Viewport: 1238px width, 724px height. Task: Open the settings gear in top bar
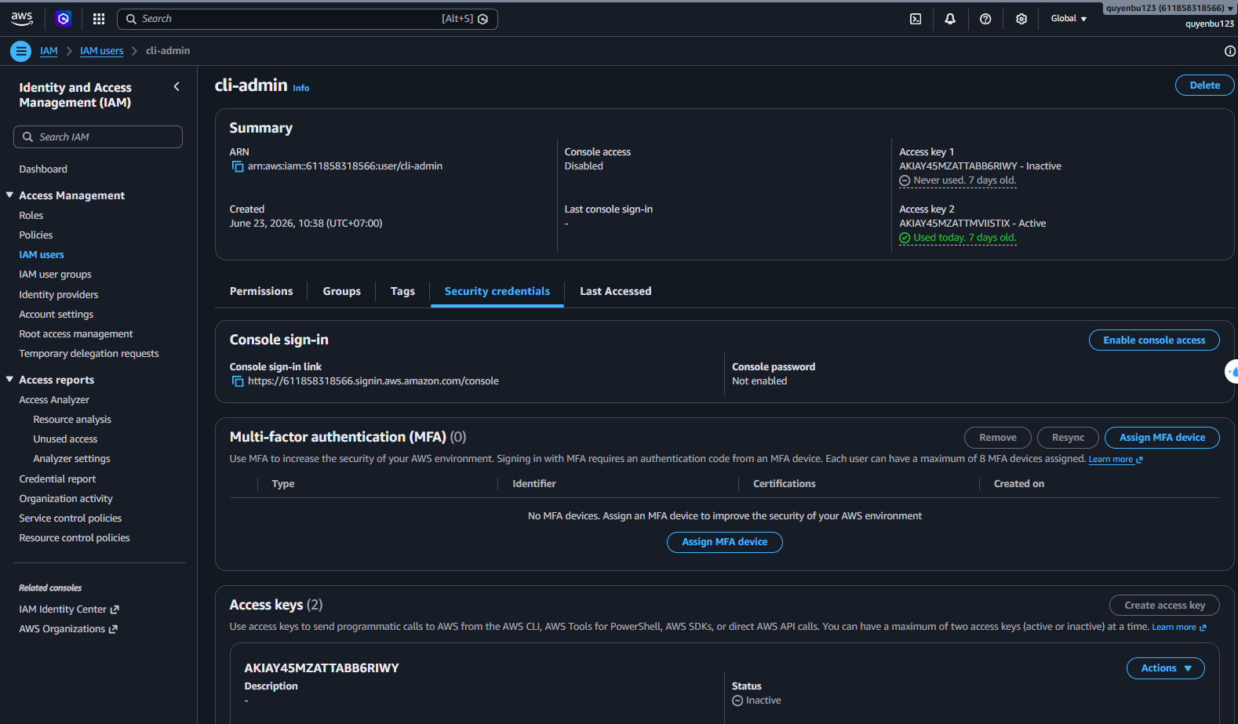tap(1021, 19)
